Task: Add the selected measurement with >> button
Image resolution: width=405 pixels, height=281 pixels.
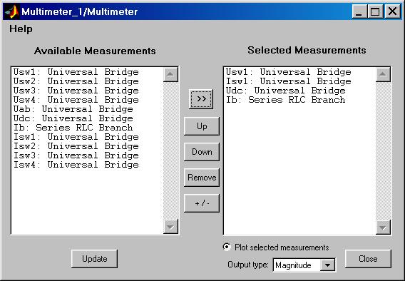Action: 201,99
